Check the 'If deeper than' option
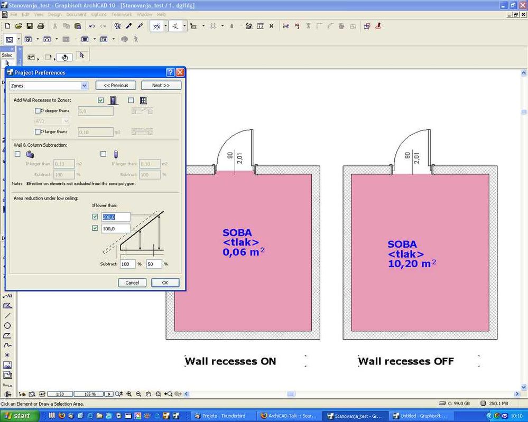Viewport: 528px width, 422px height. coord(38,110)
